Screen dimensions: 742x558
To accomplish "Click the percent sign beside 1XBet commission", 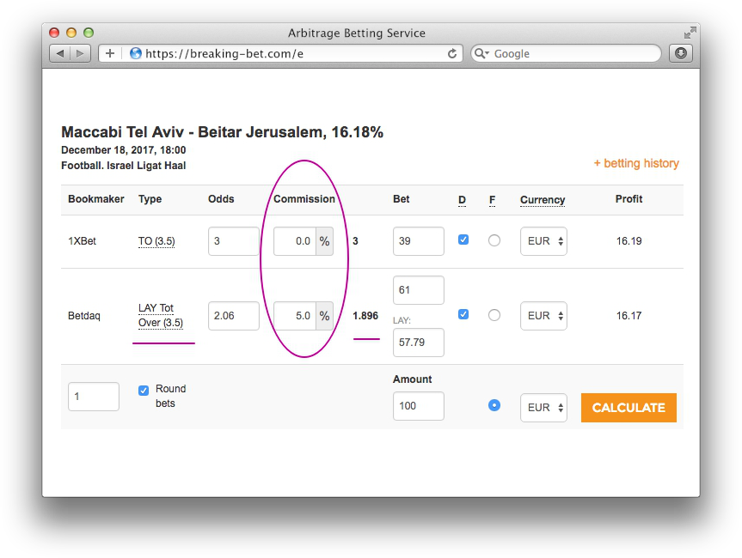I will pos(324,241).
